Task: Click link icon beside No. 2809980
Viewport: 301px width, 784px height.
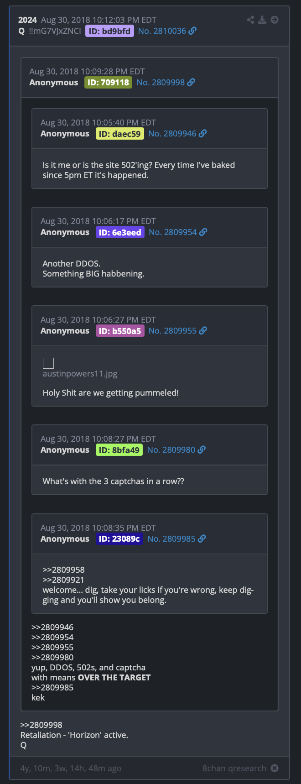Action: [x=202, y=449]
